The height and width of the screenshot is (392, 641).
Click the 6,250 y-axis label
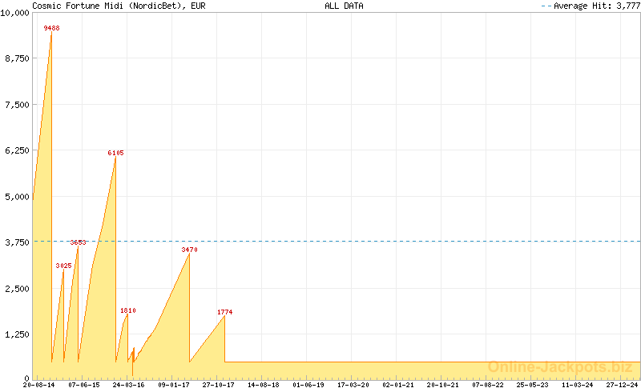16,150
